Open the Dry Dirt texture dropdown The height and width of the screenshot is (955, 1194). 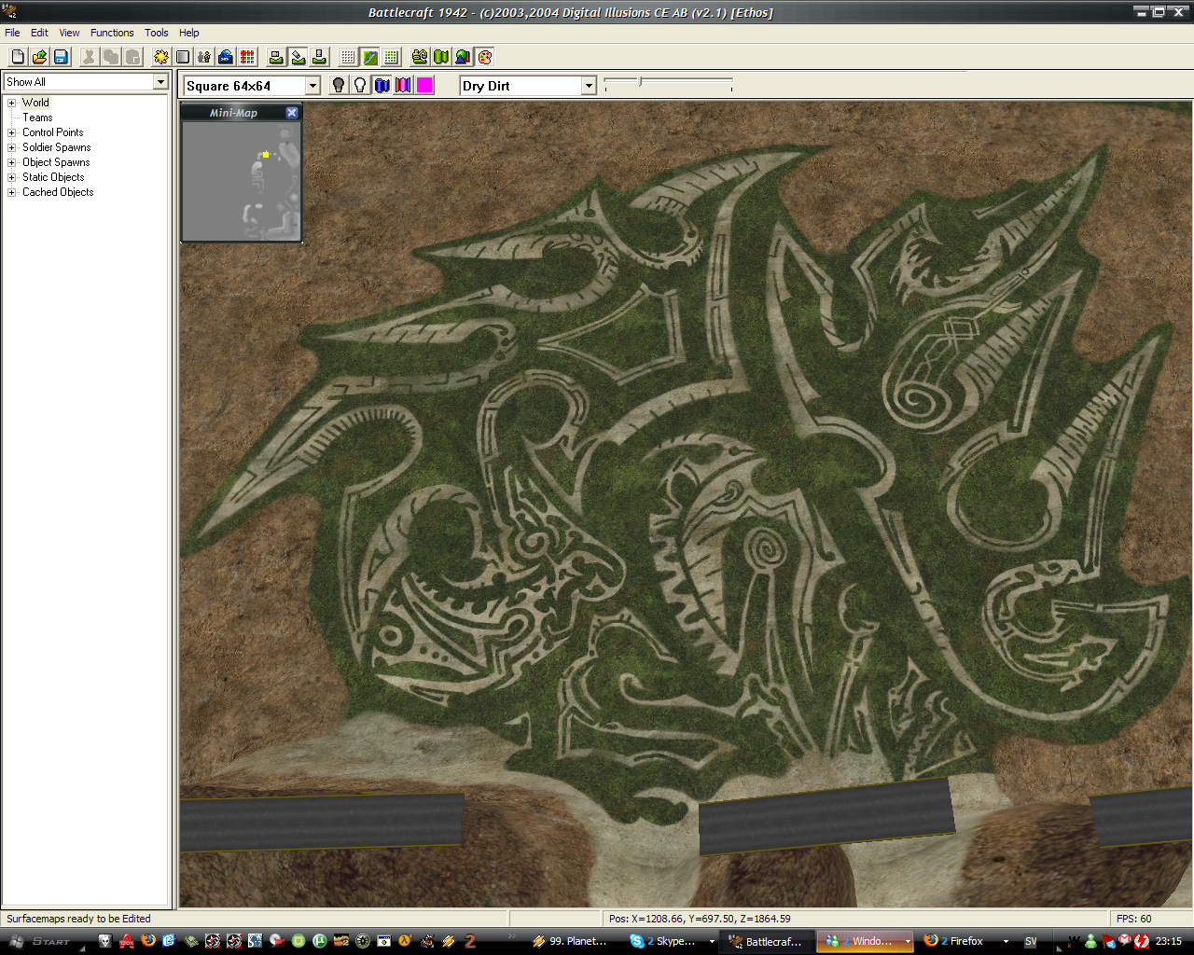click(589, 86)
